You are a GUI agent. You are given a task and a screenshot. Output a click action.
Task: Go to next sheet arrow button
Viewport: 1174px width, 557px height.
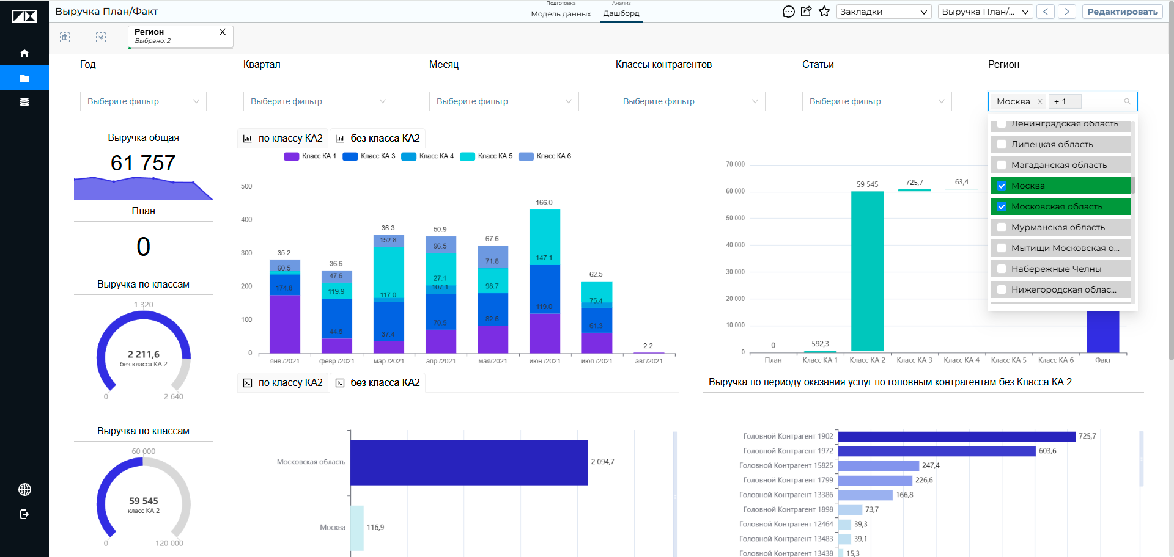(x=1067, y=12)
